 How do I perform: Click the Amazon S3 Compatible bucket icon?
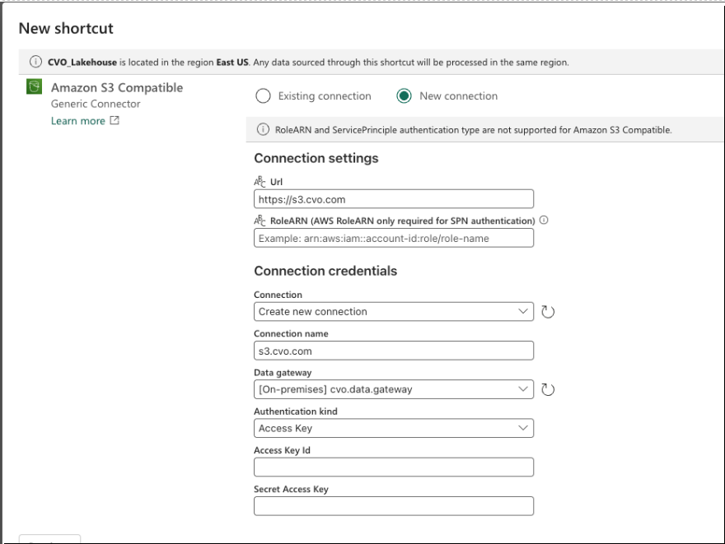(x=35, y=86)
